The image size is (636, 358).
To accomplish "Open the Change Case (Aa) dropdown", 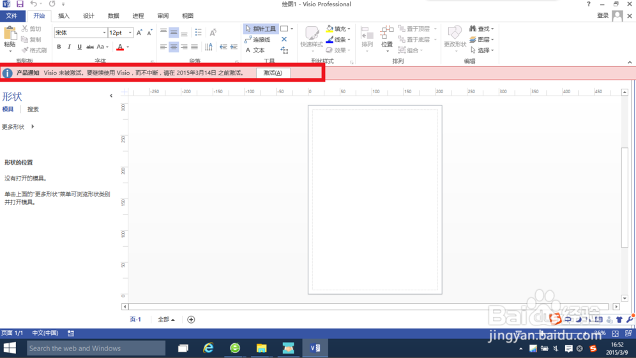I will tap(102, 47).
